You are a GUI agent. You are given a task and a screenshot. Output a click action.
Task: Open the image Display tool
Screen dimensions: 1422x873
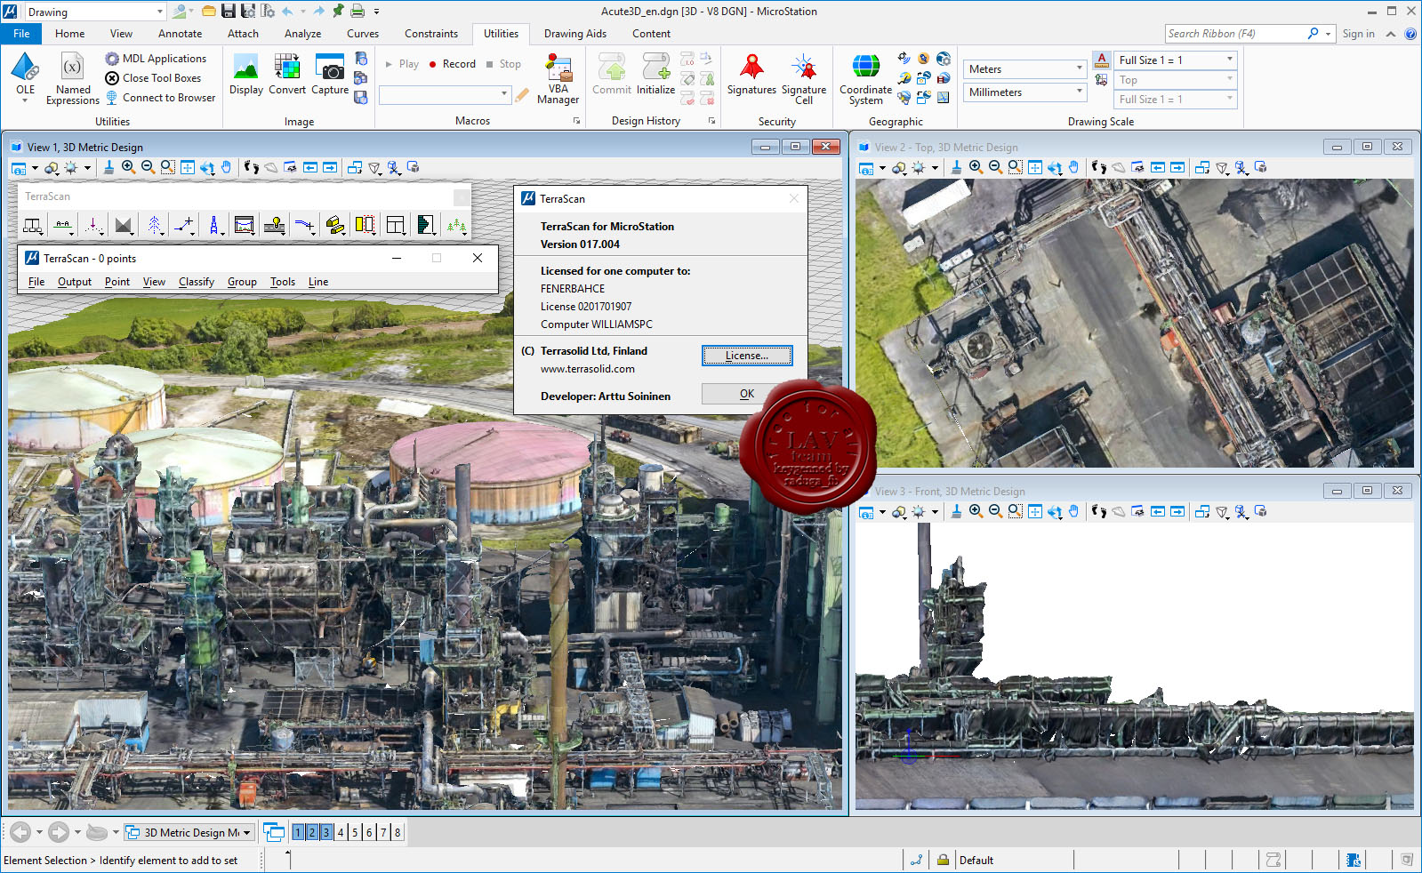pos(245,75)
